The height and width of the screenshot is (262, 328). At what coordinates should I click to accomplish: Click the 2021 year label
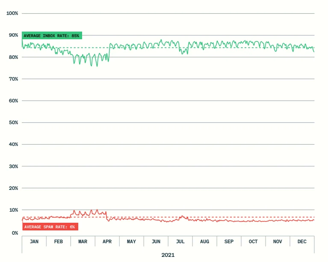click(x=168, y=255)
